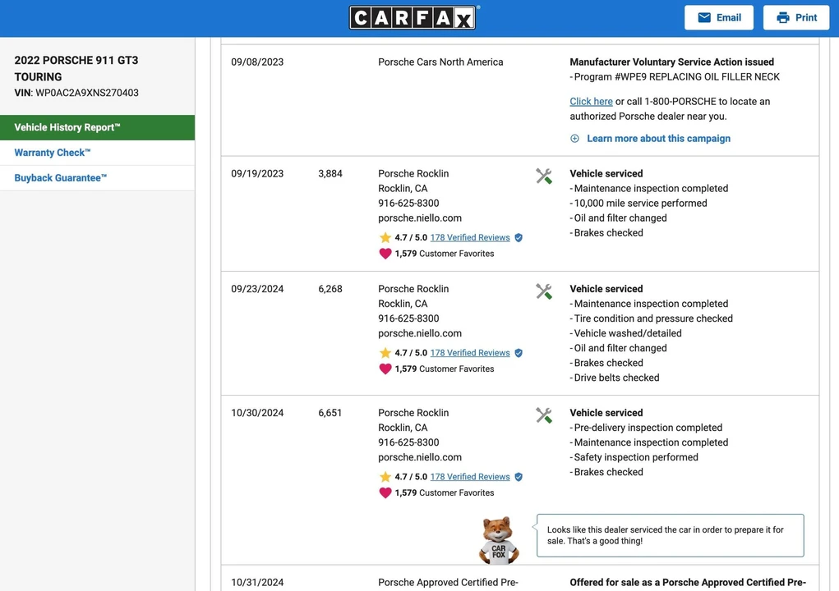Click '10,000 mile service performed' line
839x591 pixels.
coord(640,204)
